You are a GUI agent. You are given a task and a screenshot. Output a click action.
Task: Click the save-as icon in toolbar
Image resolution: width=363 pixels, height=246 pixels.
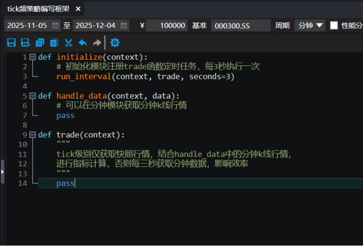pos(26,43)
